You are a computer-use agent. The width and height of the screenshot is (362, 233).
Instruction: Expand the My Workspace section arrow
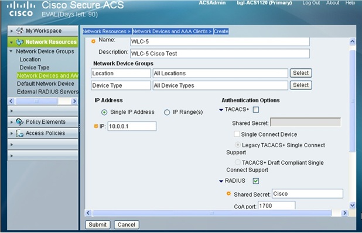coord(12,31)
